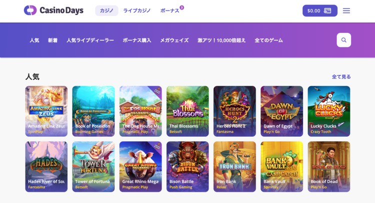Launch the Lucky Clucks game tile

click(329, 111)
